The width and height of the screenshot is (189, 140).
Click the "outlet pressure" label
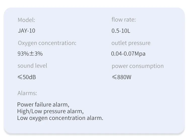pos(131,43)
